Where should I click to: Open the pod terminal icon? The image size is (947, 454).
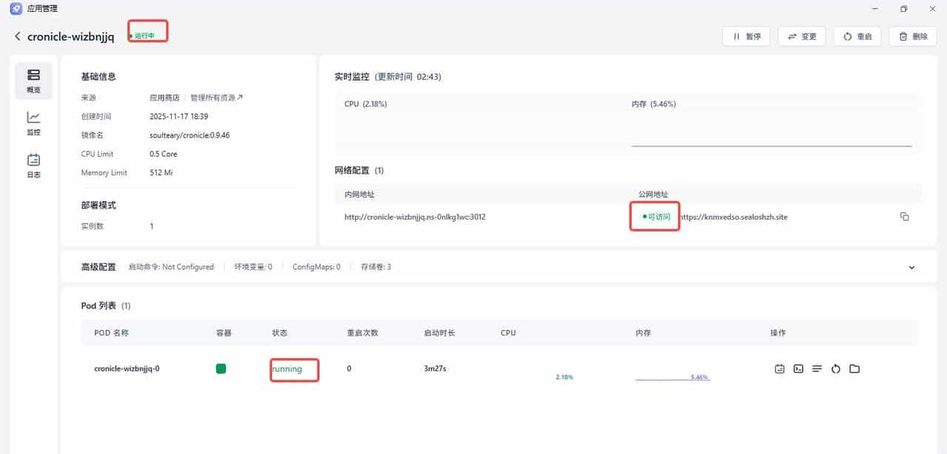pyautogui.click(x=798, y=368)
